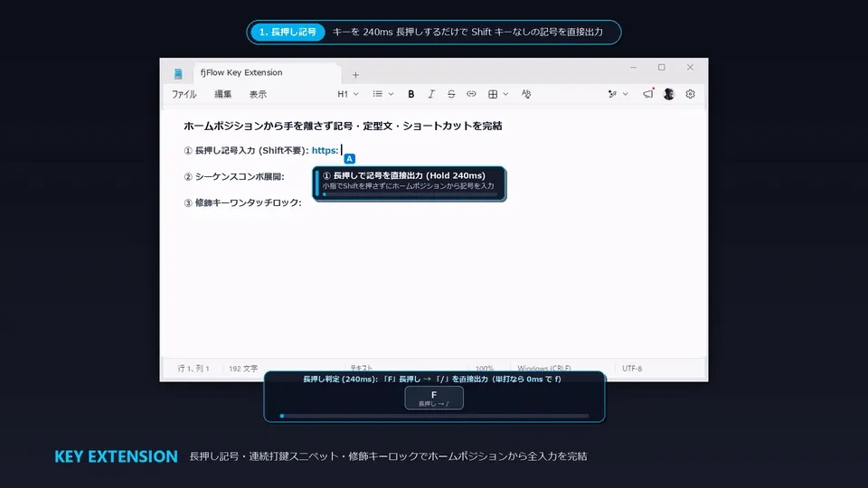Screen dimensions: 868x488
Task: Click the https: text in line ①
Action: [325, 151]
